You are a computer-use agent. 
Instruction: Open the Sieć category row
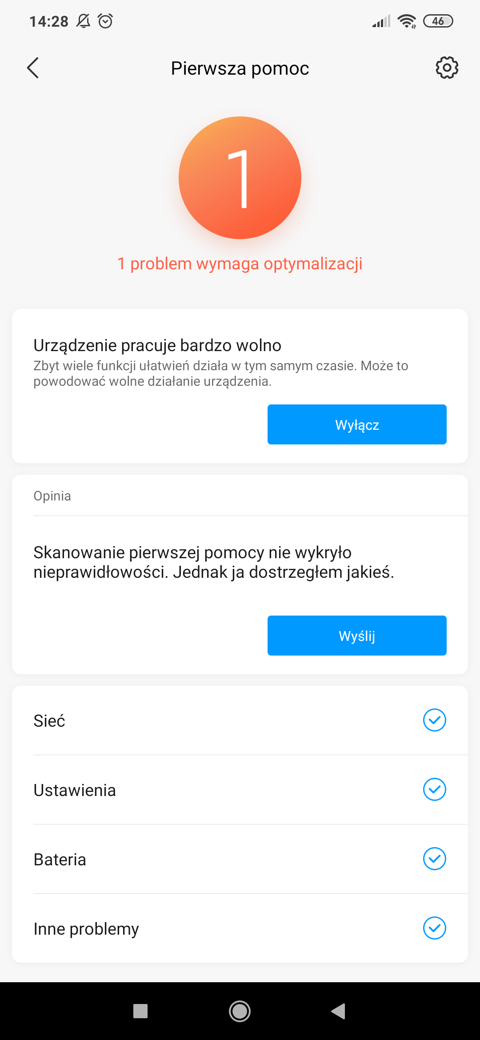coord(222,720)
